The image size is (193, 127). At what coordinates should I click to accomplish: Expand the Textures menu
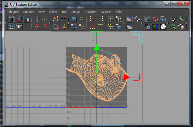(90, 12)
